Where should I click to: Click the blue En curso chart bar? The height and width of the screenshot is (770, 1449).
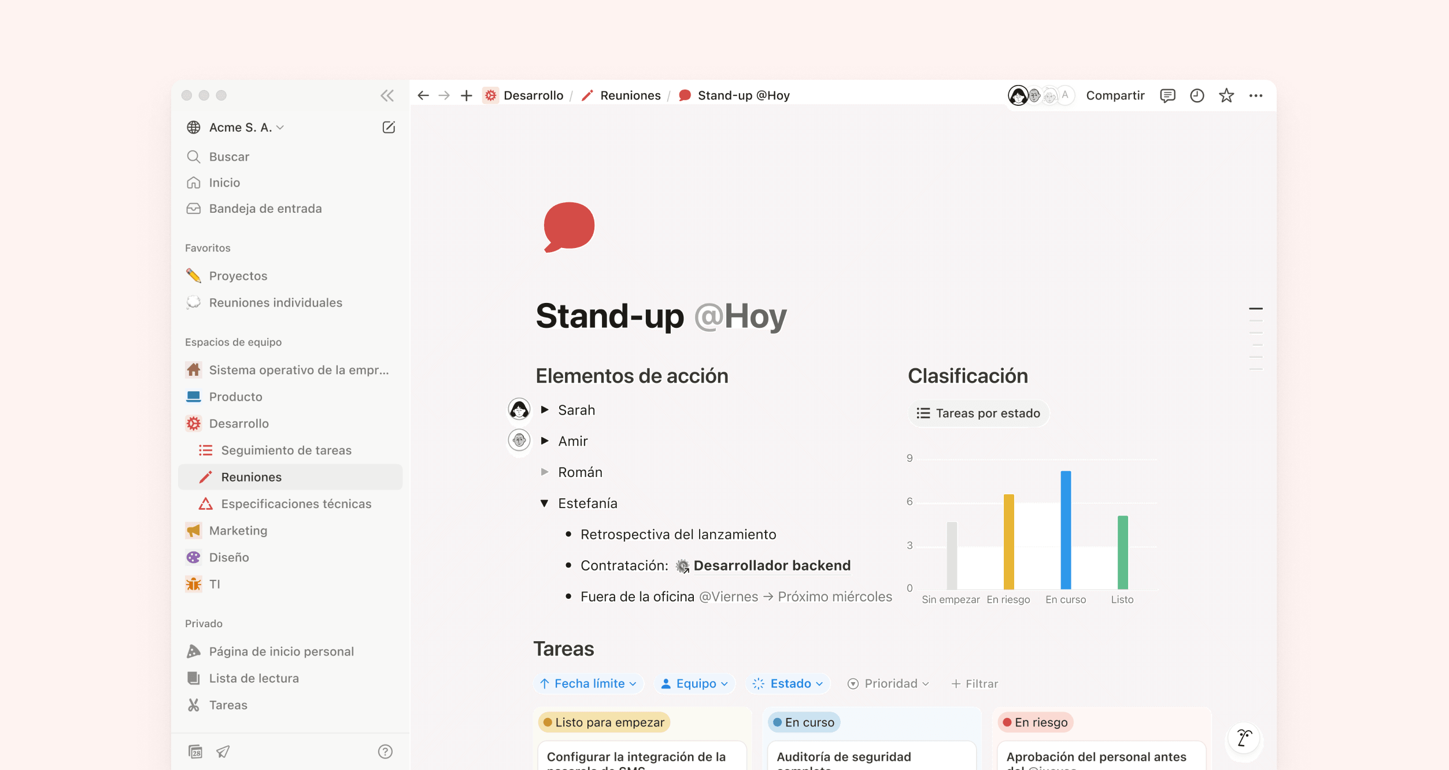(x=1066, y=530)
